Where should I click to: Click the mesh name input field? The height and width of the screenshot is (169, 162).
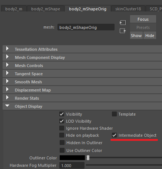(86, 27)
